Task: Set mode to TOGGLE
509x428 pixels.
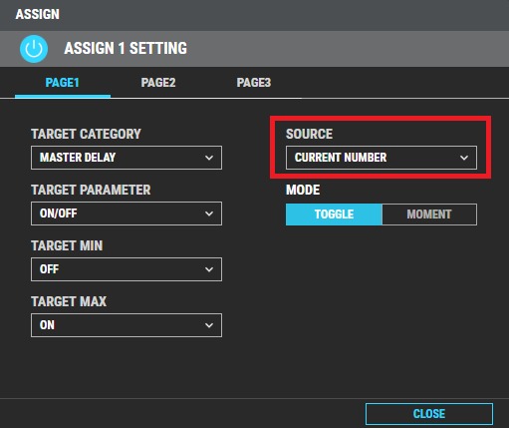Action: [334, 214]
